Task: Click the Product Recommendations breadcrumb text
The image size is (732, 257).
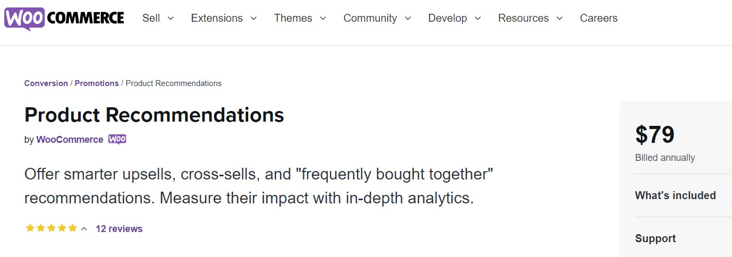Action: click(x=174, y=83)
